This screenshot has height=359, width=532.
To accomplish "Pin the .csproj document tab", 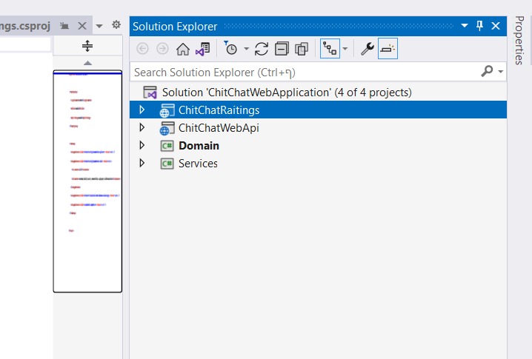I will click(64, 26).
